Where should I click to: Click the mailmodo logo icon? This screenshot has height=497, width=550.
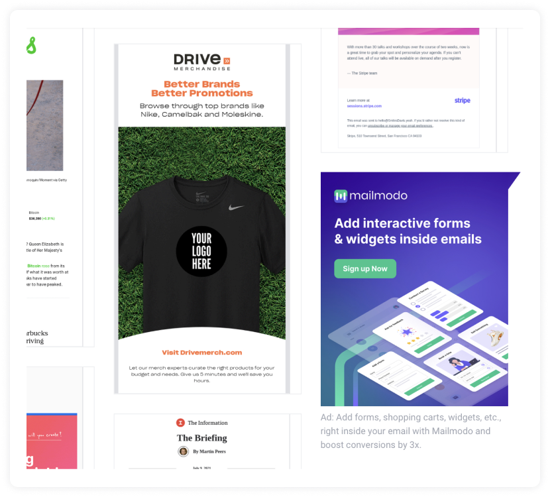point(340,195)
